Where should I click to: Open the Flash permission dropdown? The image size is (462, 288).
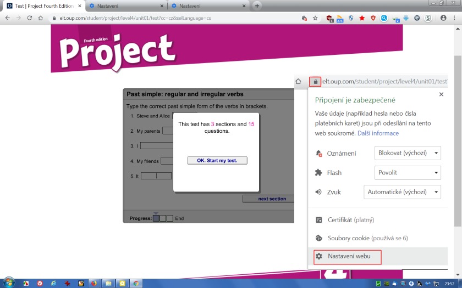tap(408, 172)
